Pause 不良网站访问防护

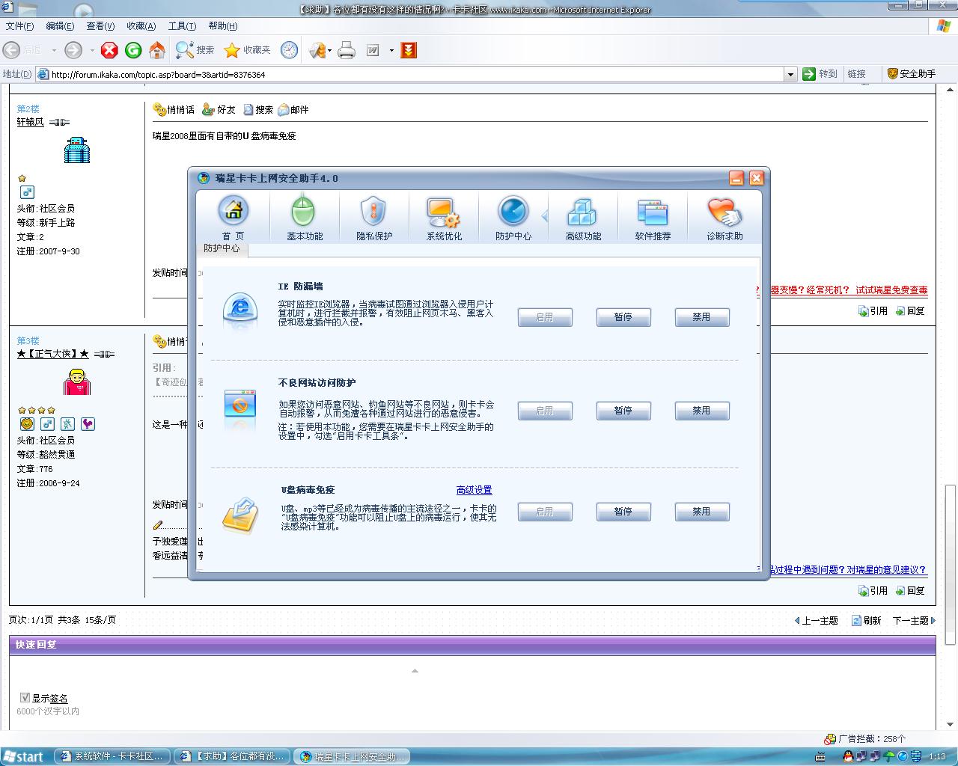click(x=623, y=411)
